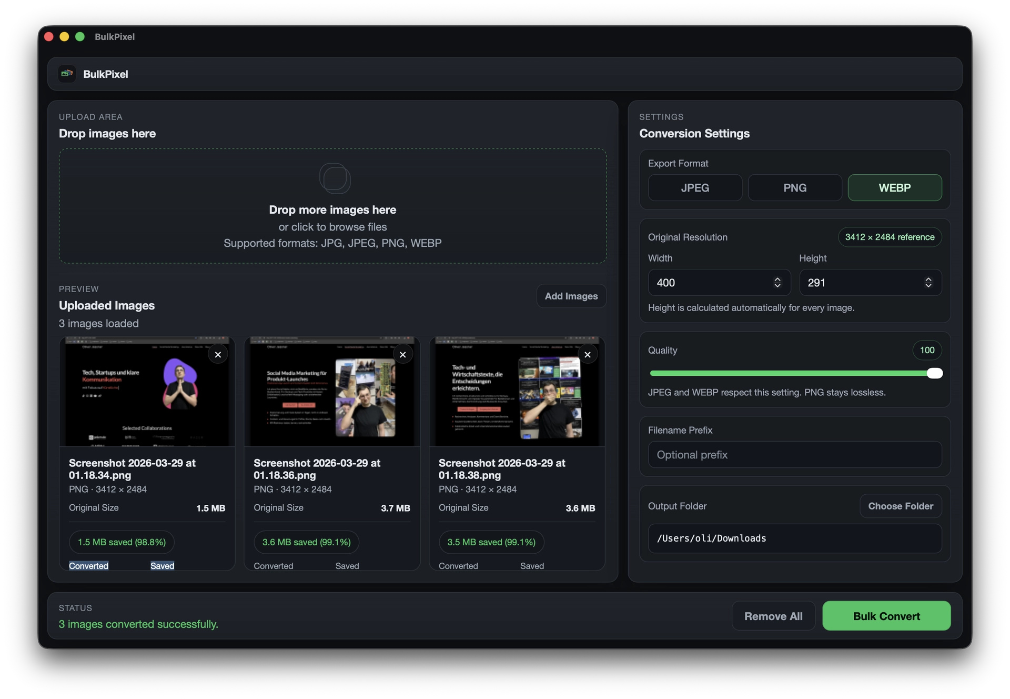Remove Screenshot 01.18.38.png using its X icon
Screen dimensions: 1010x699
[588, 354]
